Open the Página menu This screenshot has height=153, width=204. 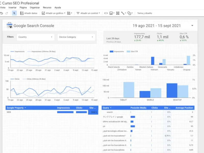coord(23,8)
